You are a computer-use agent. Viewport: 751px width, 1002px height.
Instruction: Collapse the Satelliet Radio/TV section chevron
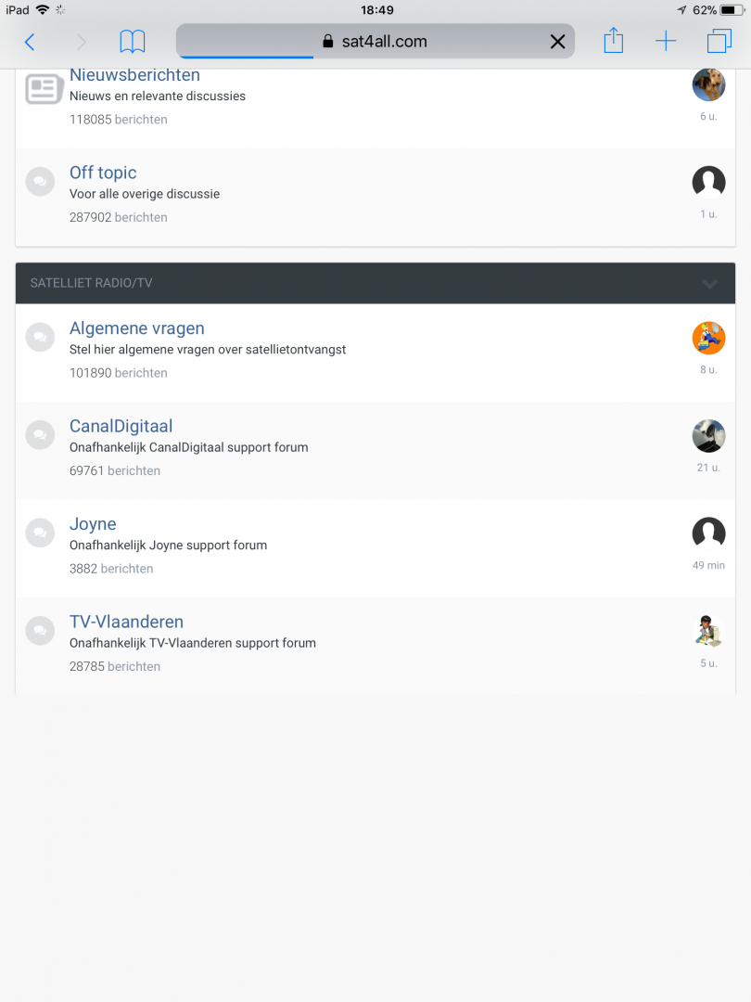click(710, 284)
